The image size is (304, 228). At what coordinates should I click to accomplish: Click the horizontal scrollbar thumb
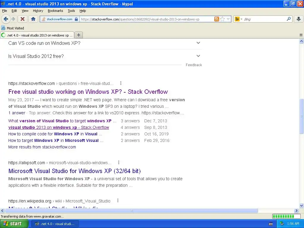coord(132,210)
